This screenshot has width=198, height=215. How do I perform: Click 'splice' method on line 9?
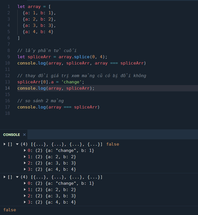[82, 57]
